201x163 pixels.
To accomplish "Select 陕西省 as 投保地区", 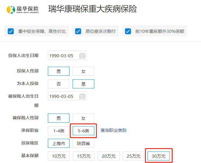I will (83, 143).
